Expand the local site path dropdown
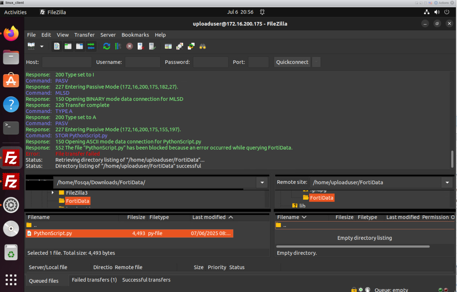This screenshot has width=457, height=292. pyautogui.click(x=262, y=182)
